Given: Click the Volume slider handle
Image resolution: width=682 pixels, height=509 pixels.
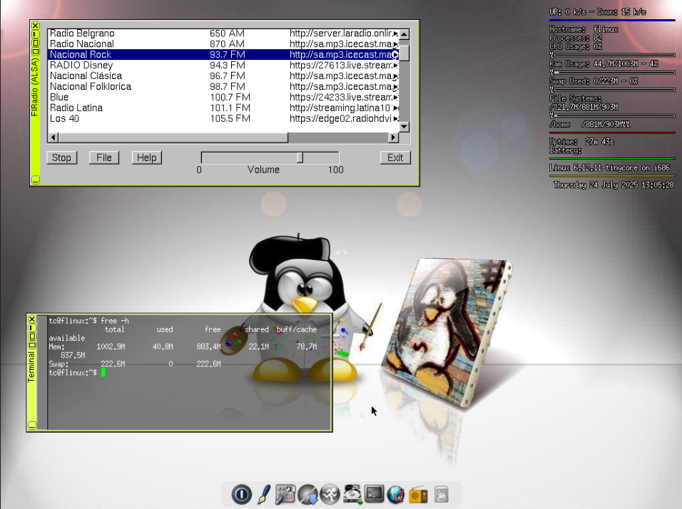Looking at the screenshot, I should tap(300, 158).
